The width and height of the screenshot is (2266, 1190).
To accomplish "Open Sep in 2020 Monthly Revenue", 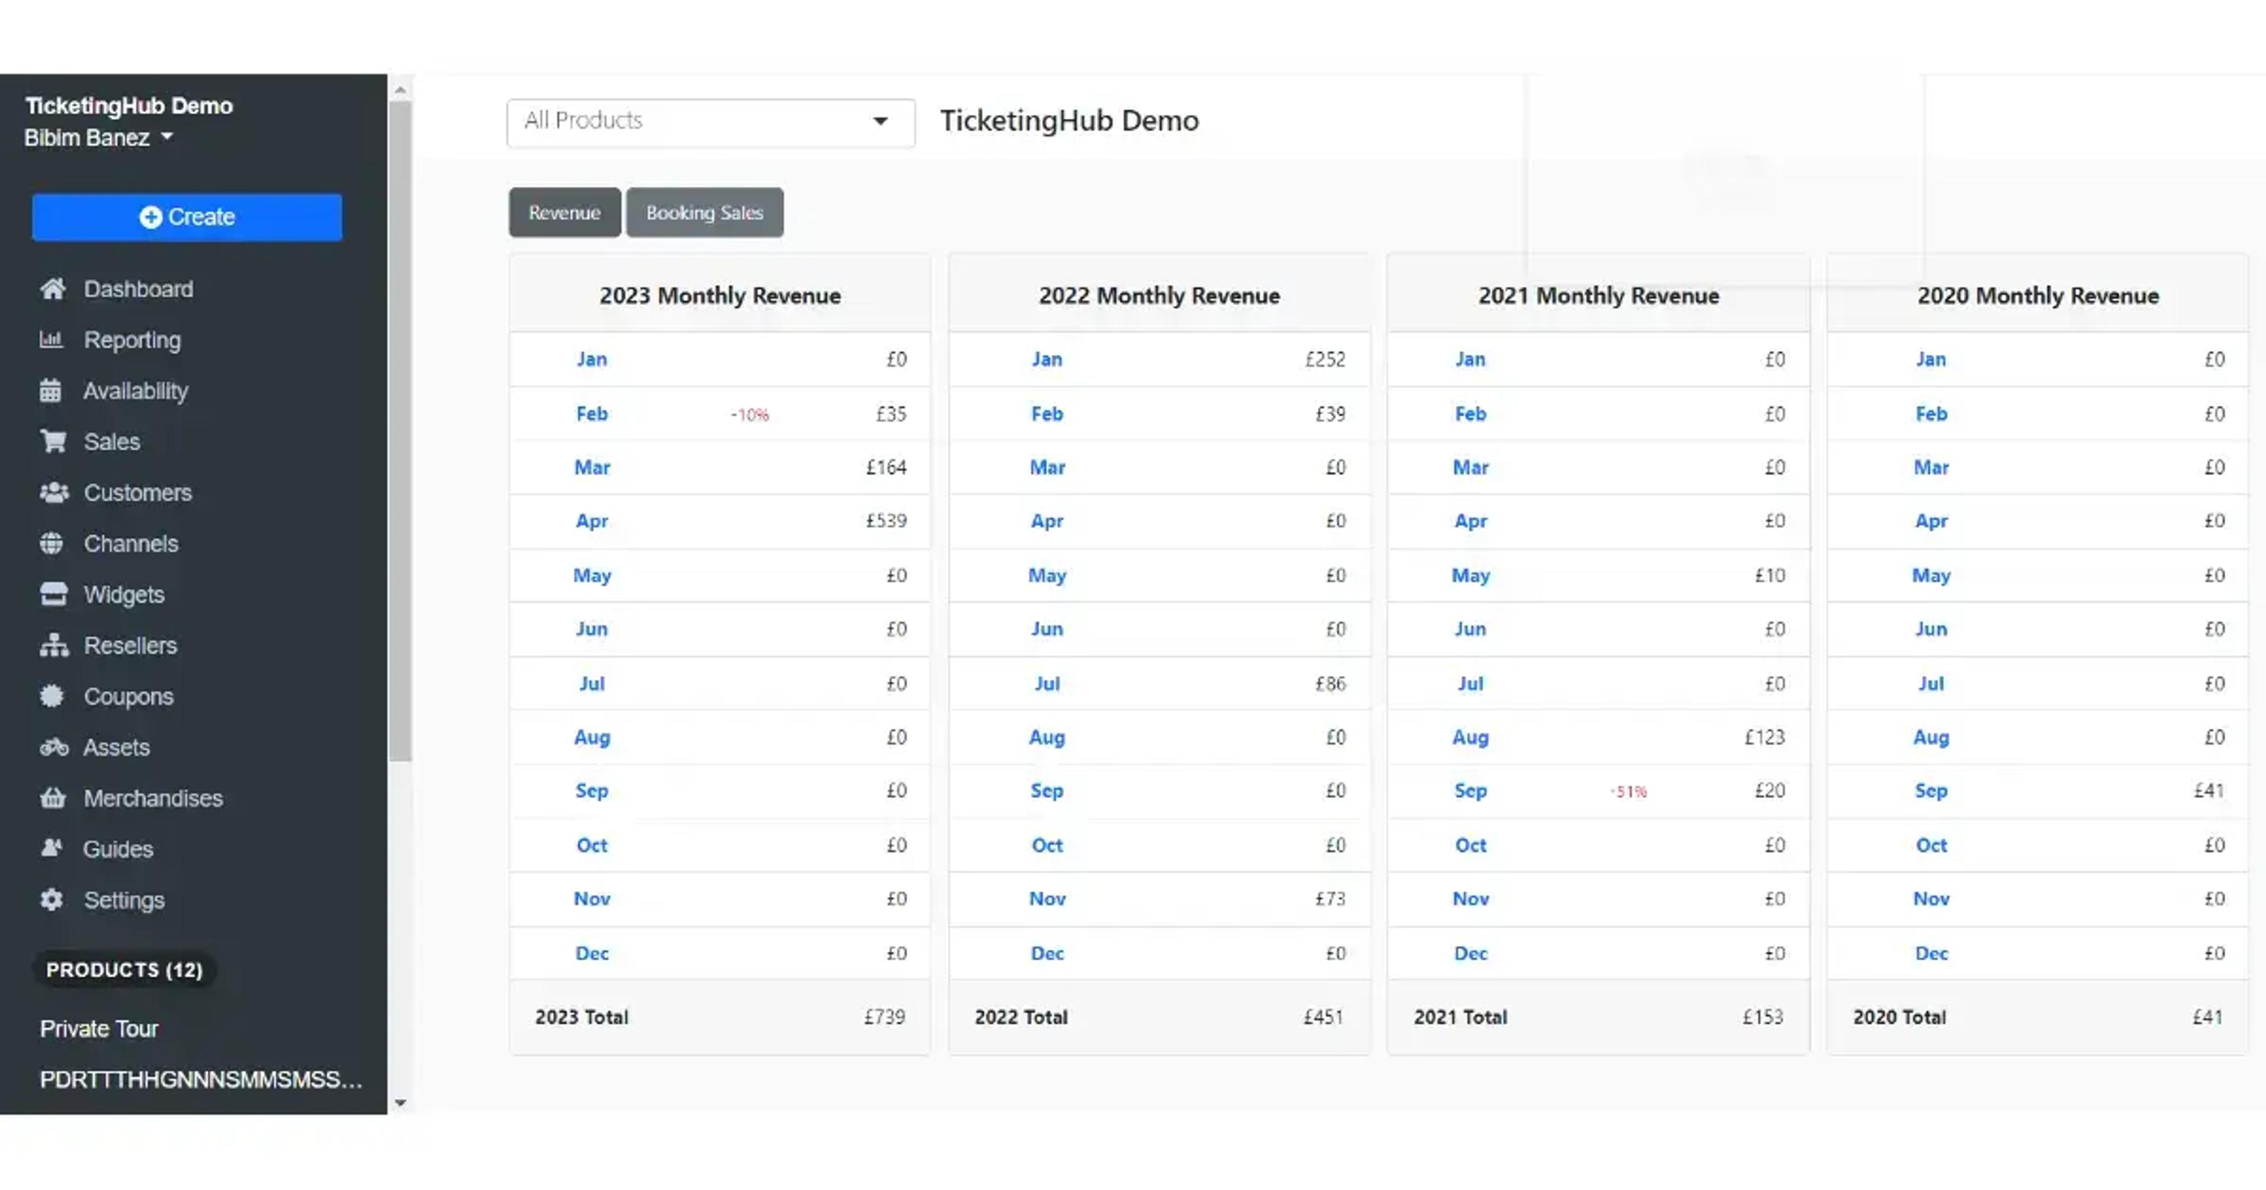I will [1931, 792].
